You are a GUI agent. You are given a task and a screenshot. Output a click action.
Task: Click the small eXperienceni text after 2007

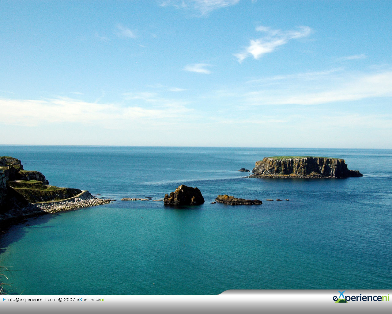click(90, 300)
